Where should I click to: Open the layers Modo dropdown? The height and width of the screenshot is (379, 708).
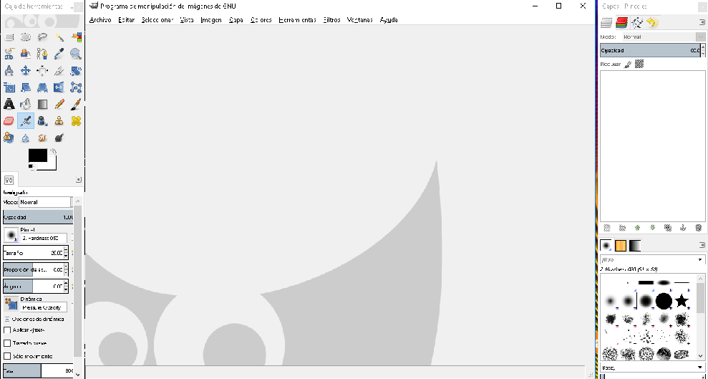click(664, 37)
